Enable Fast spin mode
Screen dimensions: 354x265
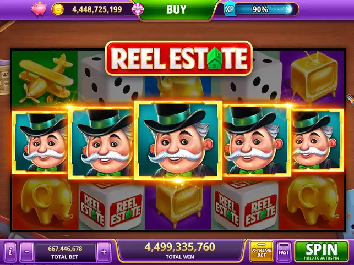284,252
